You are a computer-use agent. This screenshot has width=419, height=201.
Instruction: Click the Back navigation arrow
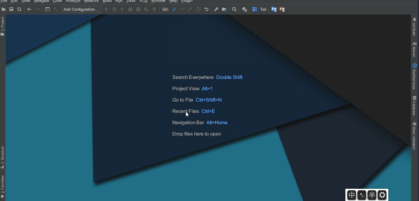[x=29, y=9]
